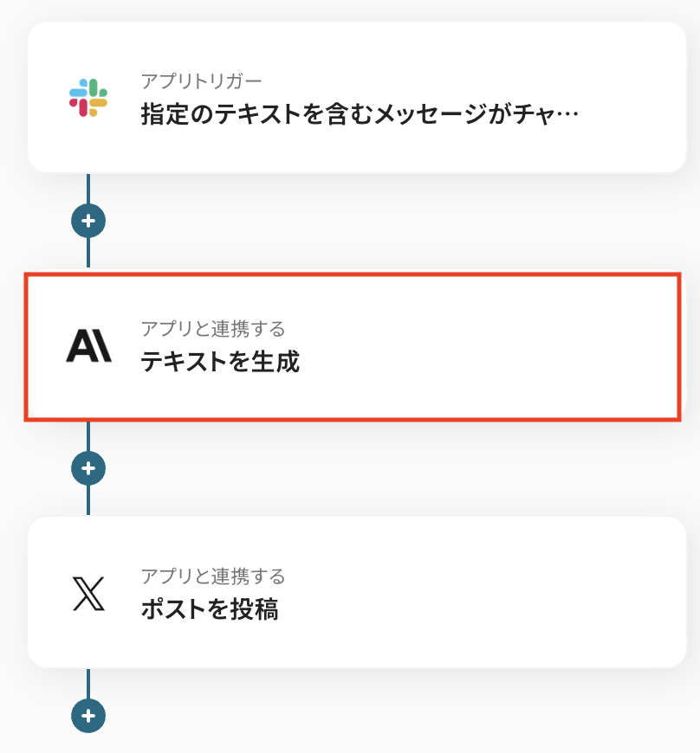Click アプリと連携する label above テキストを生成
This screenshot has height=753, width=700.
(212, 329)
